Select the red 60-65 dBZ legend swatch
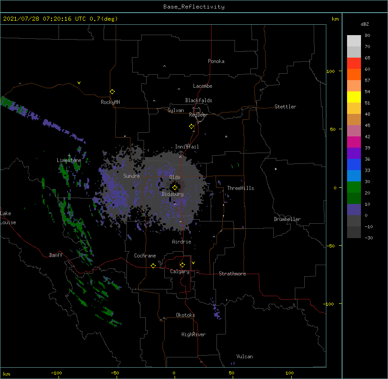388x379 pixels. [x=354, y=63]
